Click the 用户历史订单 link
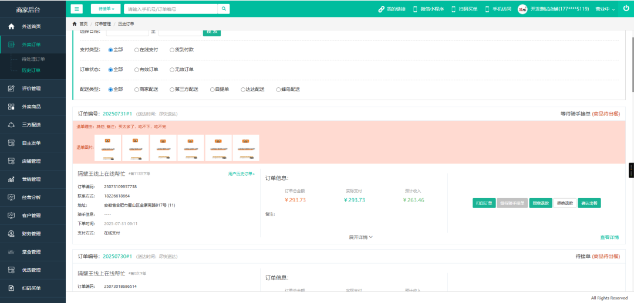The width and height of the screenshot is (634, 303). [x=241, y=174]
